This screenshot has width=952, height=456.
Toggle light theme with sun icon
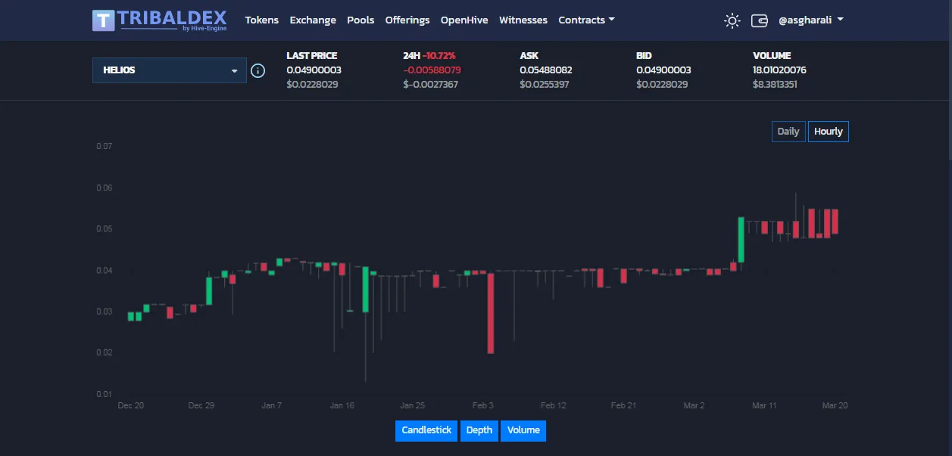(x=732, y=20)
